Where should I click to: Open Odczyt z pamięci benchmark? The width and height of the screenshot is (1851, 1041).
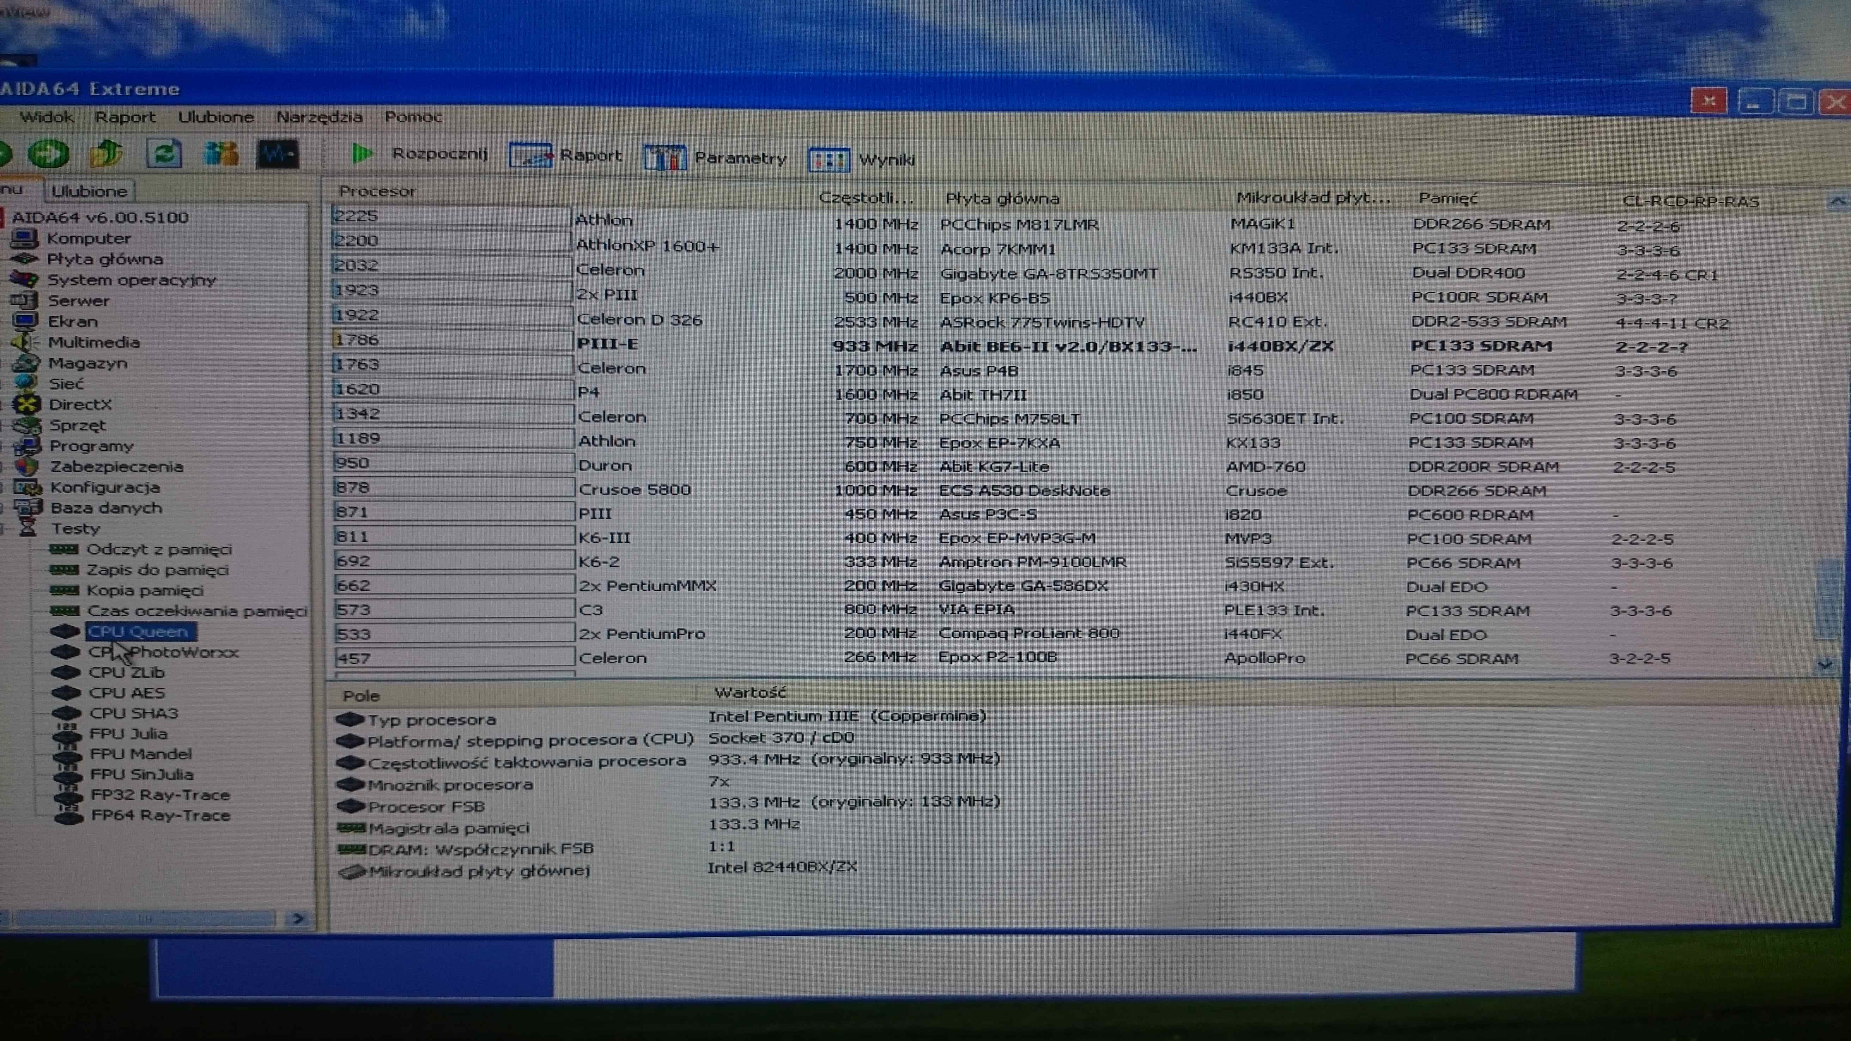[x=159, y=550]
